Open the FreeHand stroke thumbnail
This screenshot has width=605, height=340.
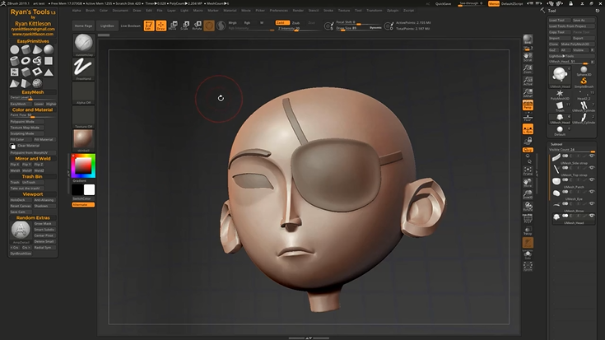pos(83,68)
